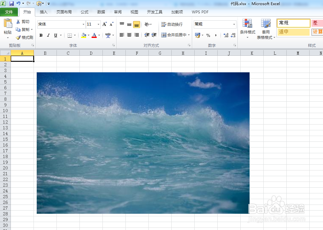Image resolution: width=323 pixels, height=230 pixels.
Task: Open the fill color dropdown arrow
Action: click(x=89, y=35)
